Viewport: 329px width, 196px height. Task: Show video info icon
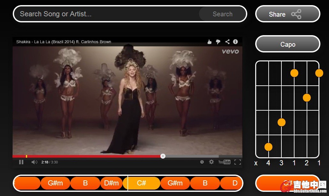tap(235, 42)
